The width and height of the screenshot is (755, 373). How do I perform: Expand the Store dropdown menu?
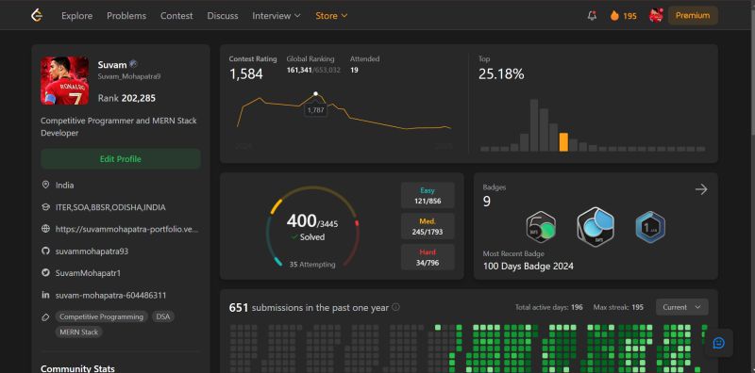tap(331, 16)
